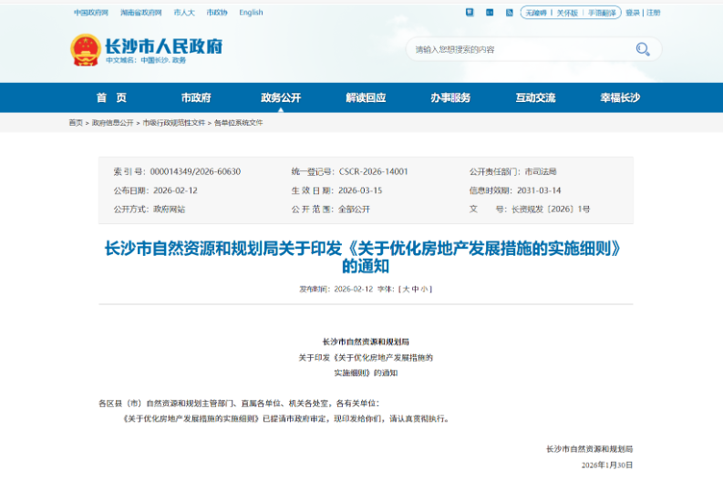Image resolution: width=723 pixels, height=491 pixels.
Task: Switch to 关怀版 care version
Action: (x=567, y=13)
